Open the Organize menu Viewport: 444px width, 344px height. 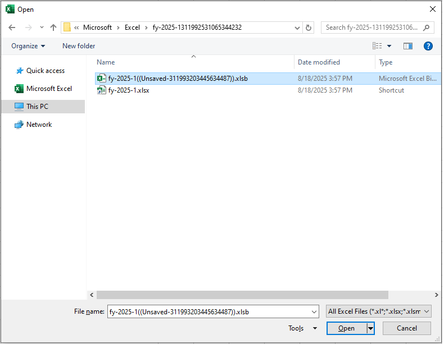tap(28, 46)
